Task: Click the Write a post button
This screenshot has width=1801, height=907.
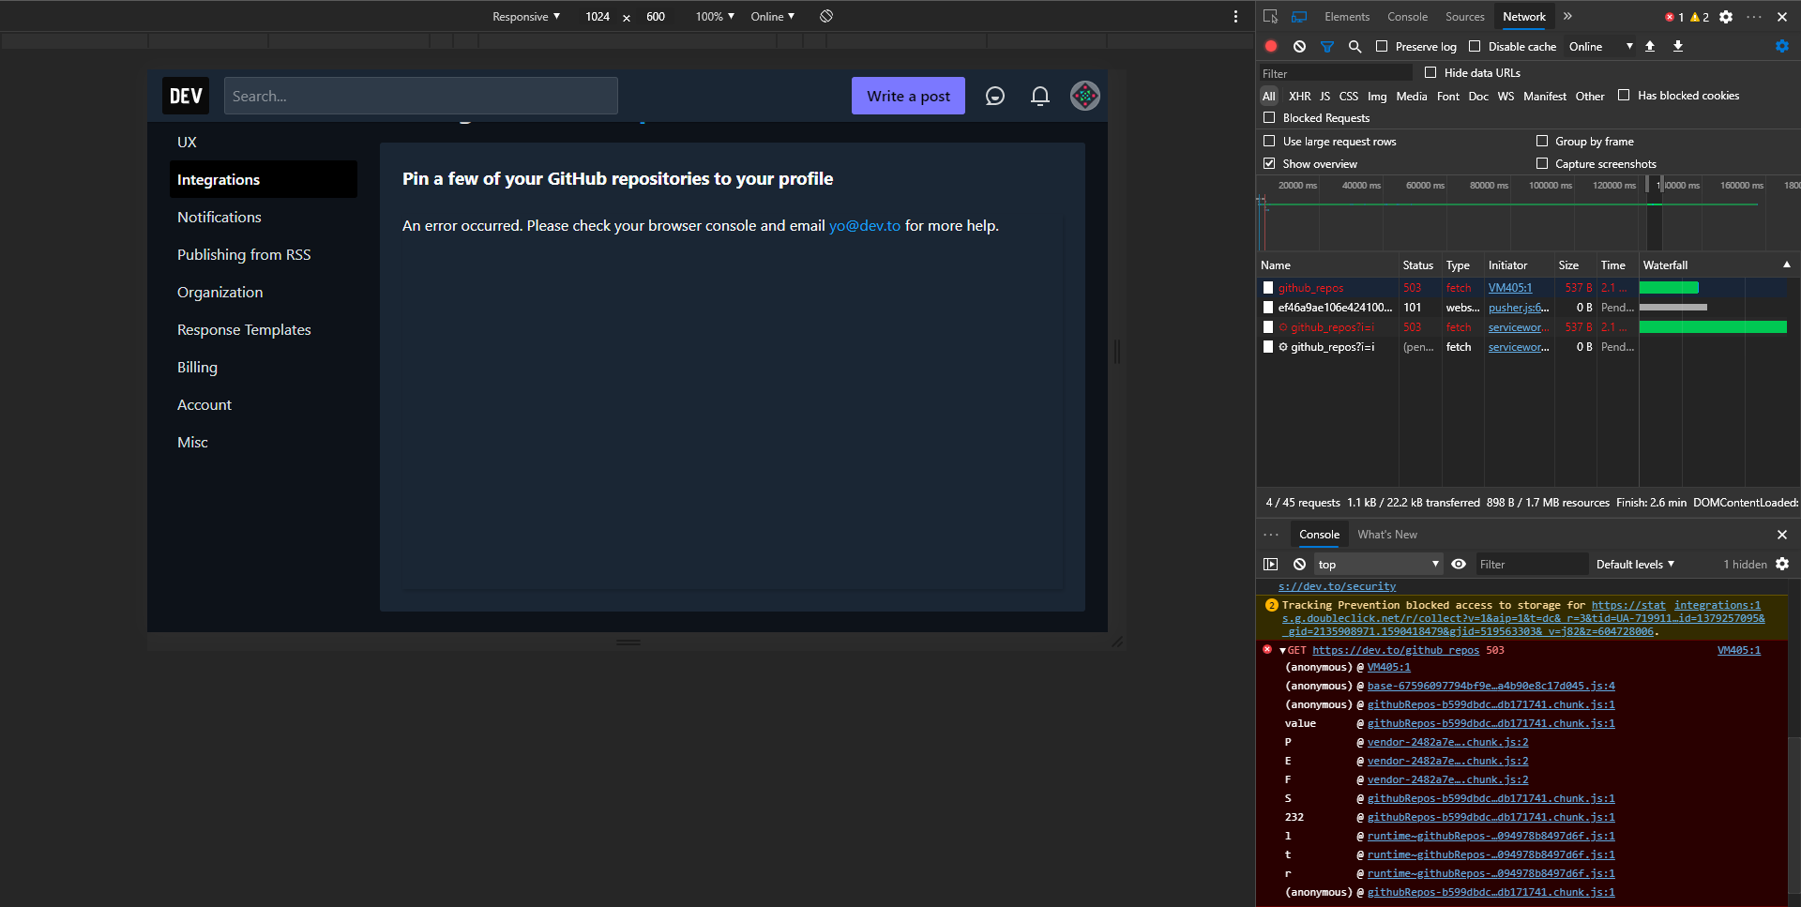Action: coord(907,96)
